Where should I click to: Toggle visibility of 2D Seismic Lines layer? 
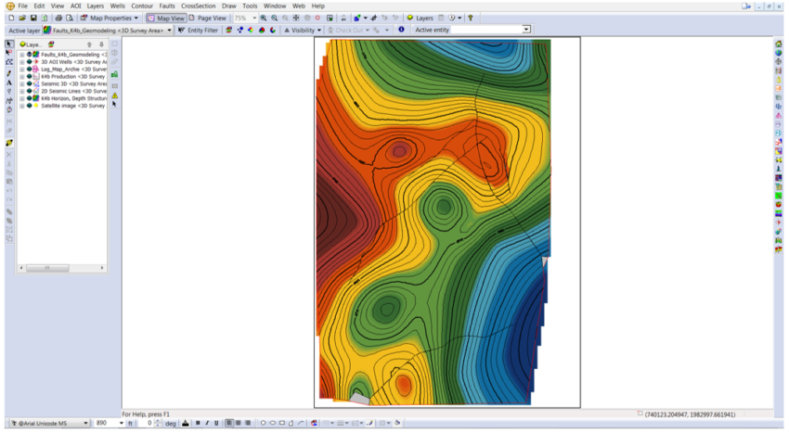pyautogui.click(x=29, y=91)
